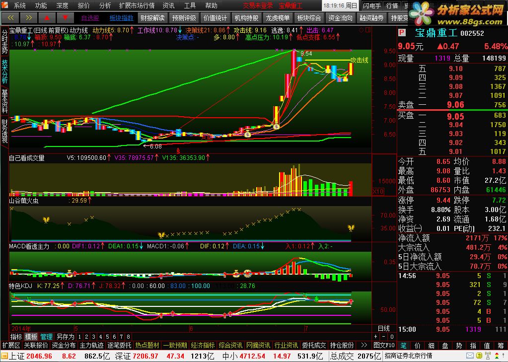Open the 报价 menu

point(83,5)
